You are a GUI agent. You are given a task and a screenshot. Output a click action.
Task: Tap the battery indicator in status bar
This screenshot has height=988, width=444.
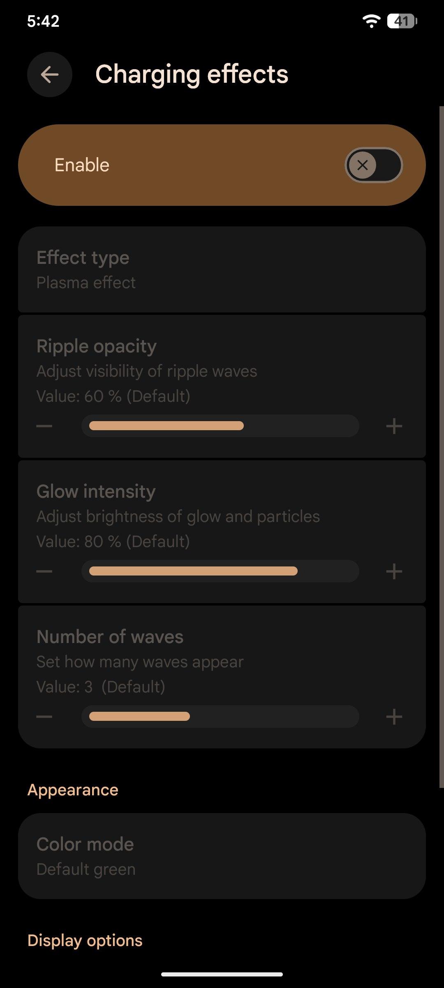(402, 21)
